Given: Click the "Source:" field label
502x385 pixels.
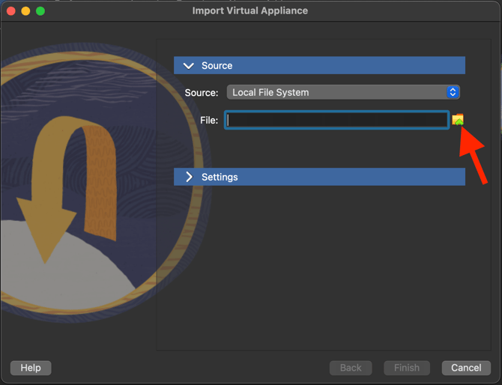Looking at the screenshot, I should 202,93.
